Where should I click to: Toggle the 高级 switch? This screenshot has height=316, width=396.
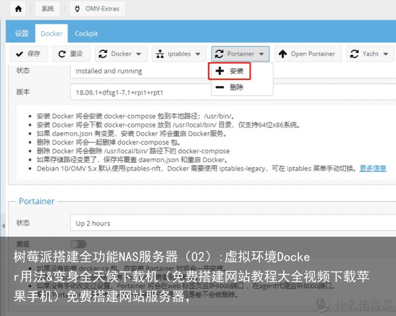[79, 244]
